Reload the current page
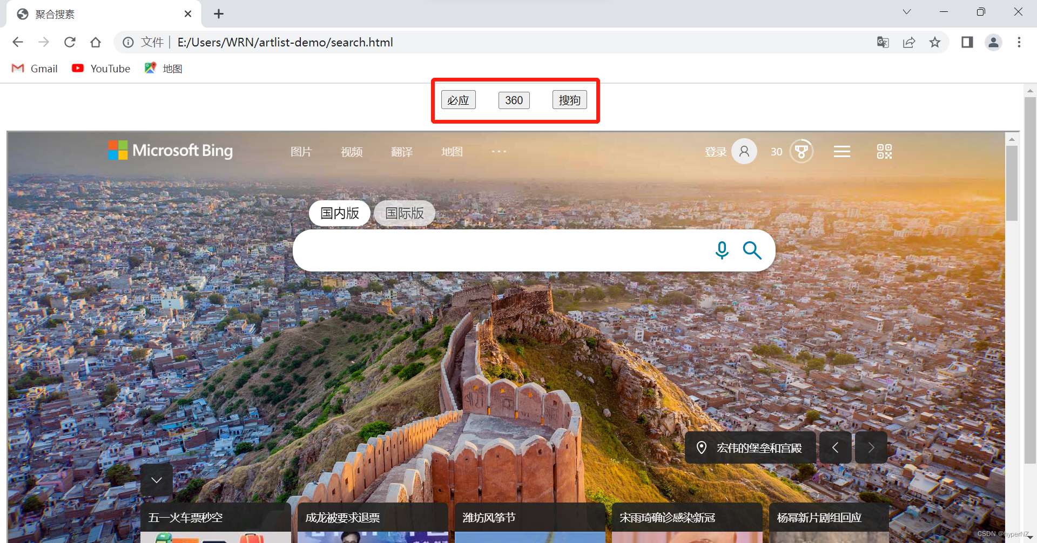This screenshot has height=543, width=1037. pos(70,42)
